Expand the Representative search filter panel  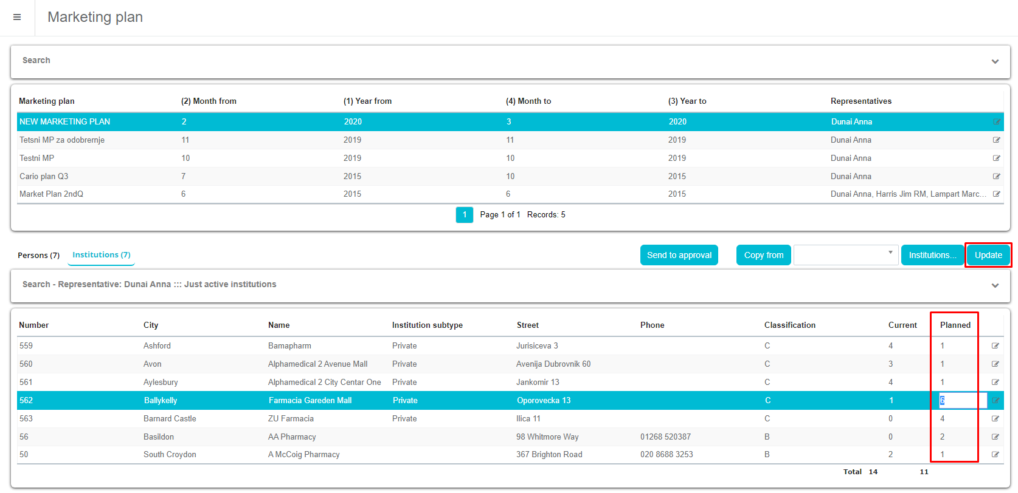[x=995, y=285]
